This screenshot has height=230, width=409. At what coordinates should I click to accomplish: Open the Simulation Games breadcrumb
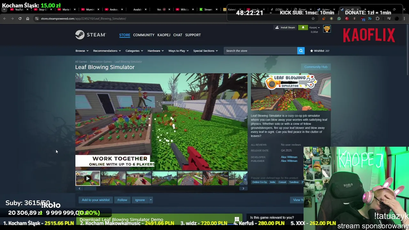pos(101,62)
